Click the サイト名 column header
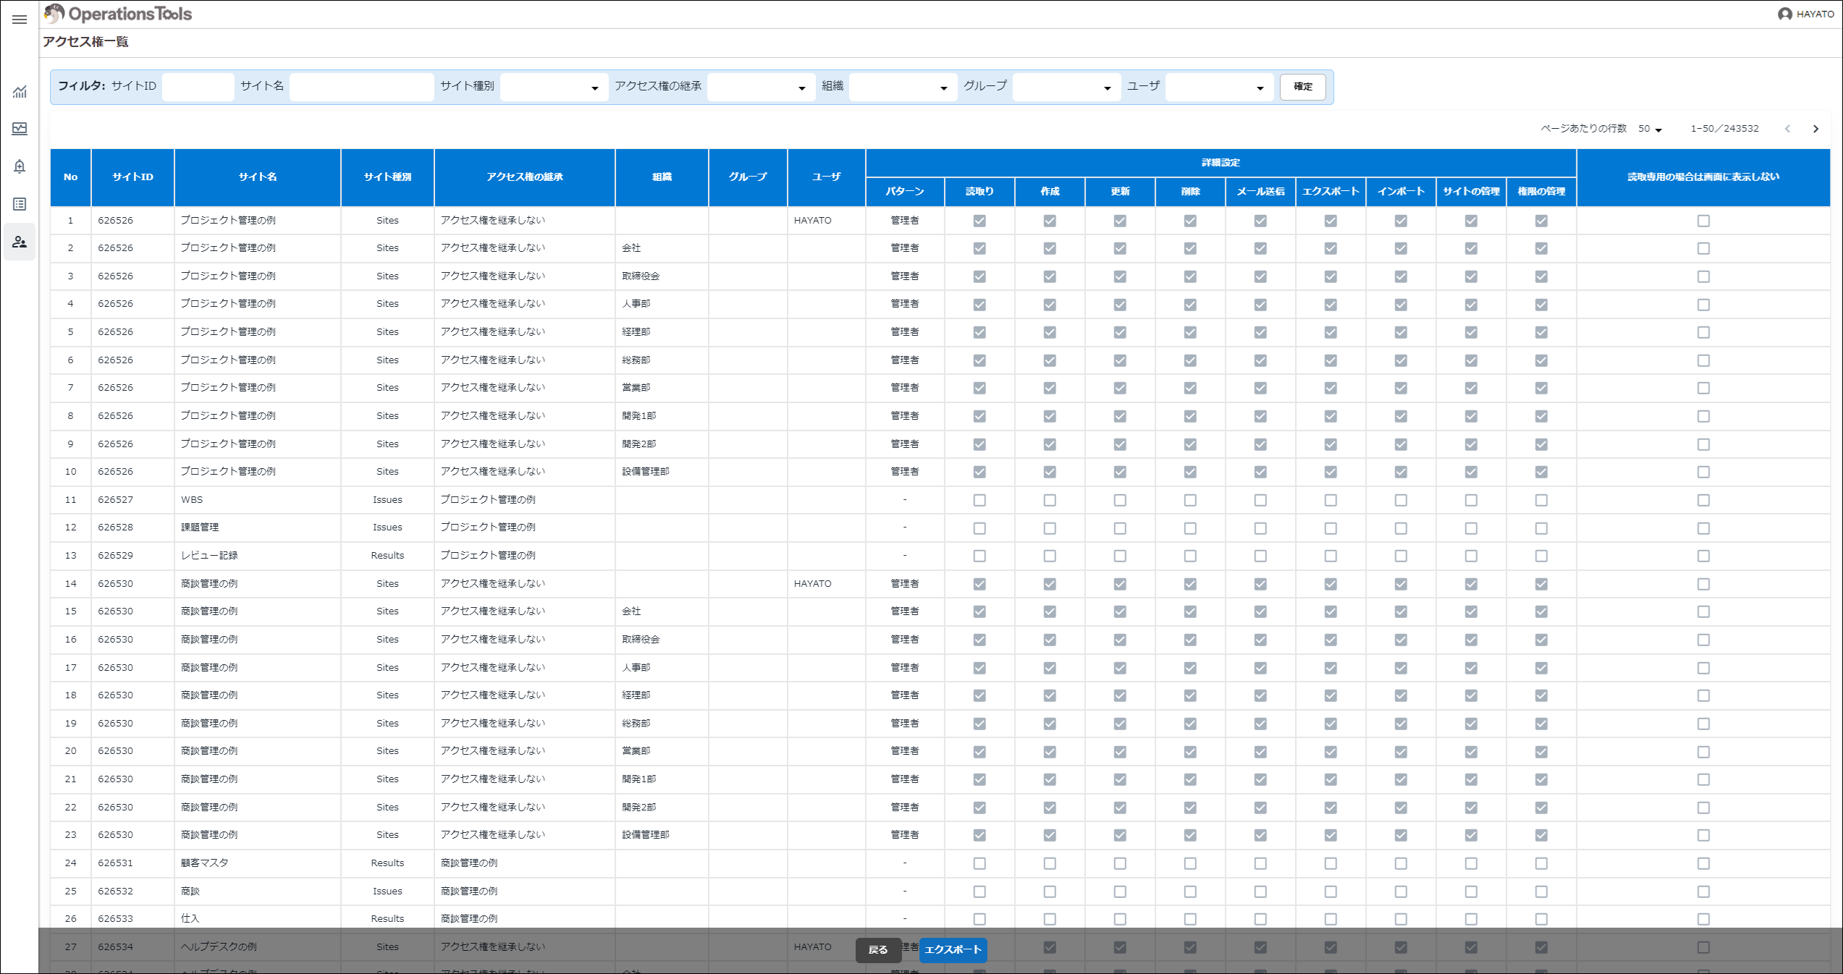This screenshot has width=1843, height=974. pyautogui.click(x=258, y=177)
